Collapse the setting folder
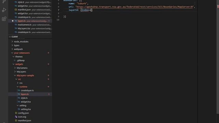Image resolution: width=219 pixels, height=123 pixels. click(x=30, y=106)
